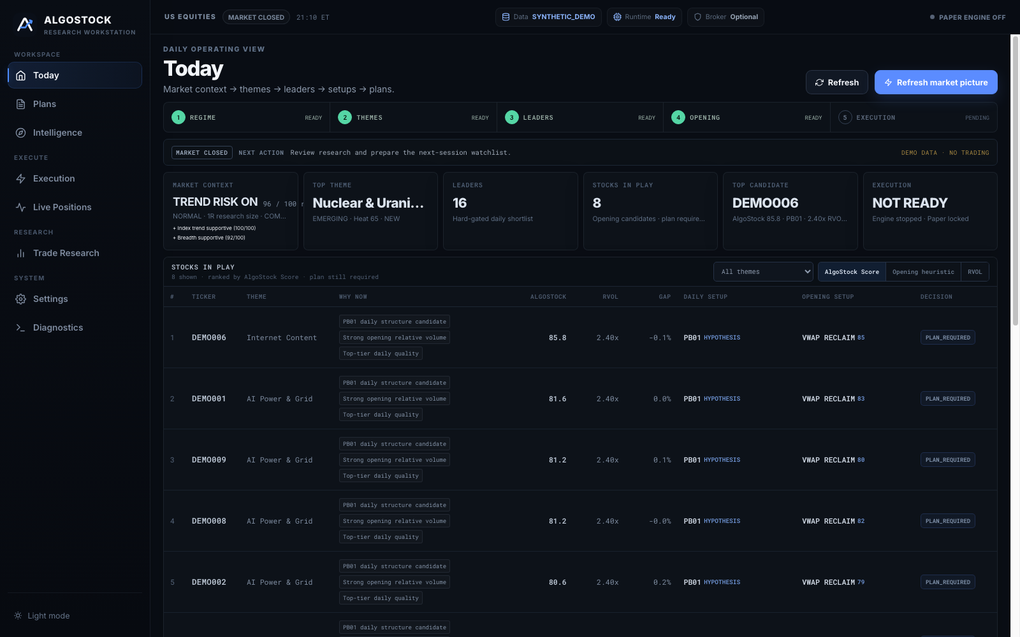
Task: Click the Diagnostics terminal icon
Action: pos(21,328)
